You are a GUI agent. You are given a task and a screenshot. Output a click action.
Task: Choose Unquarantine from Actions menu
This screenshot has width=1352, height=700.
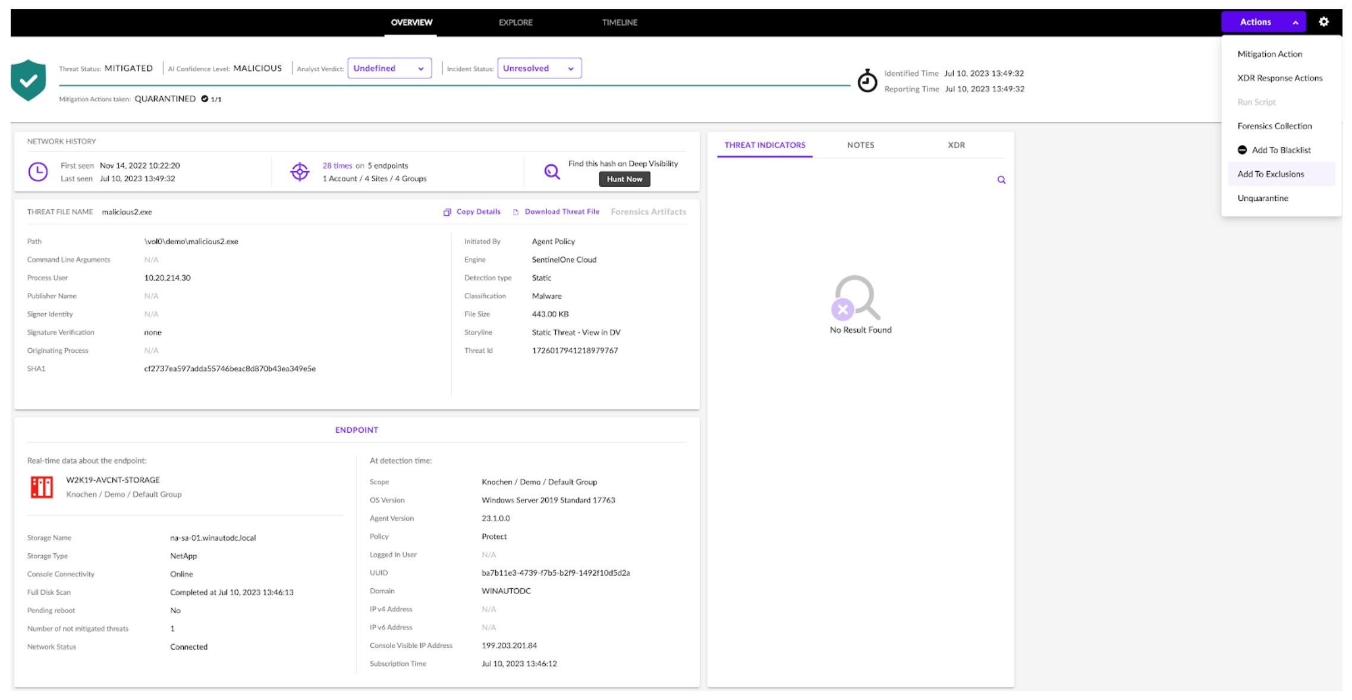tap(1263, 198)
